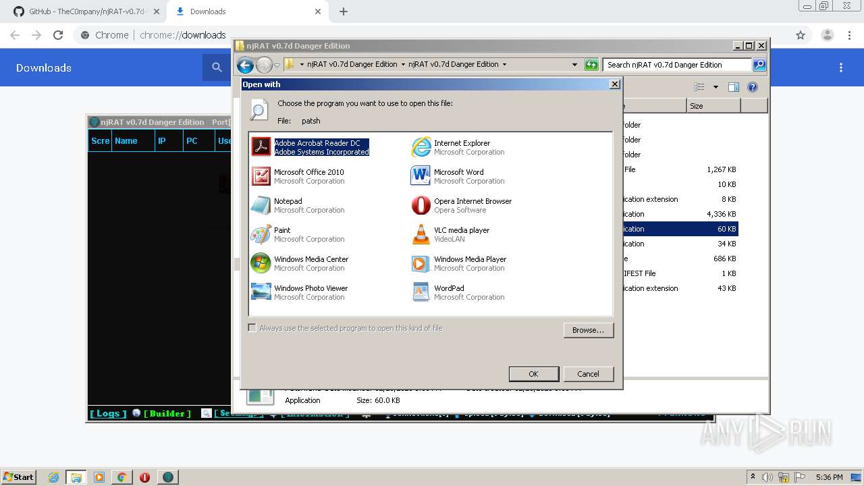864x486 pixels.
Task: Click Opera icon in the taskbar
Action: pyautogui.click(x=144, y=477)
